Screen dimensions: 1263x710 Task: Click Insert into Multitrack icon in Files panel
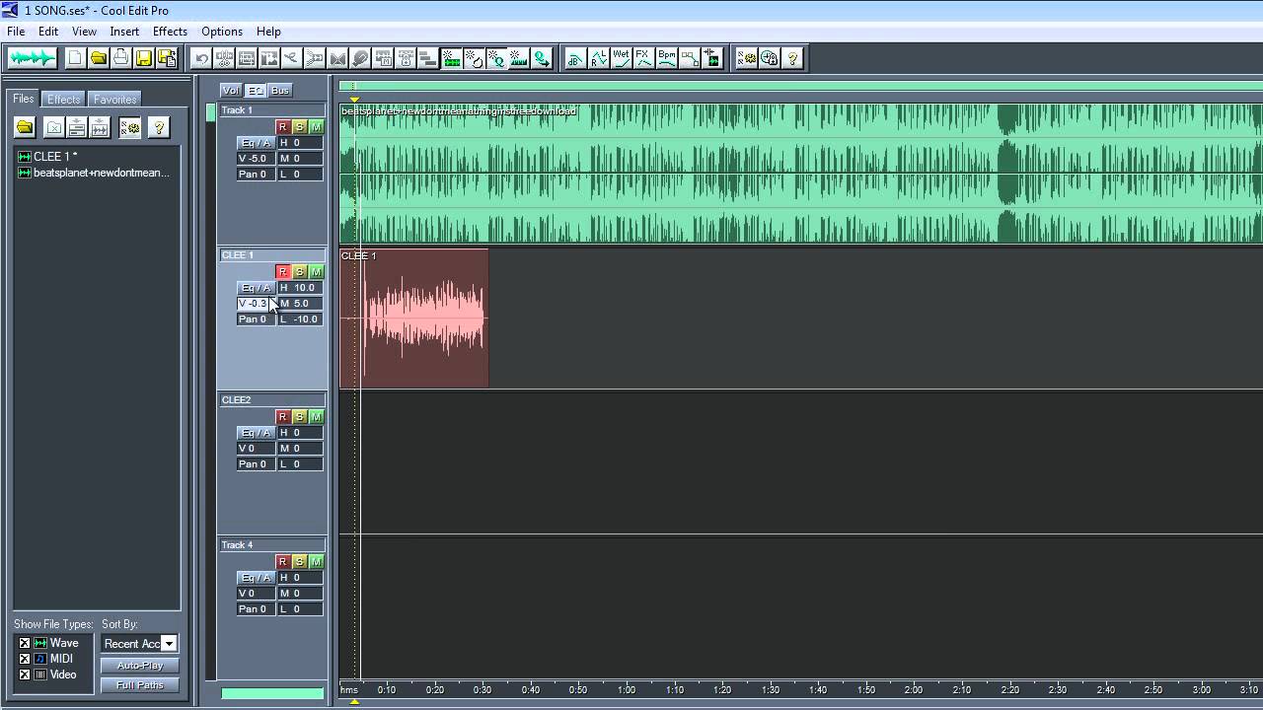pos(77,127)
